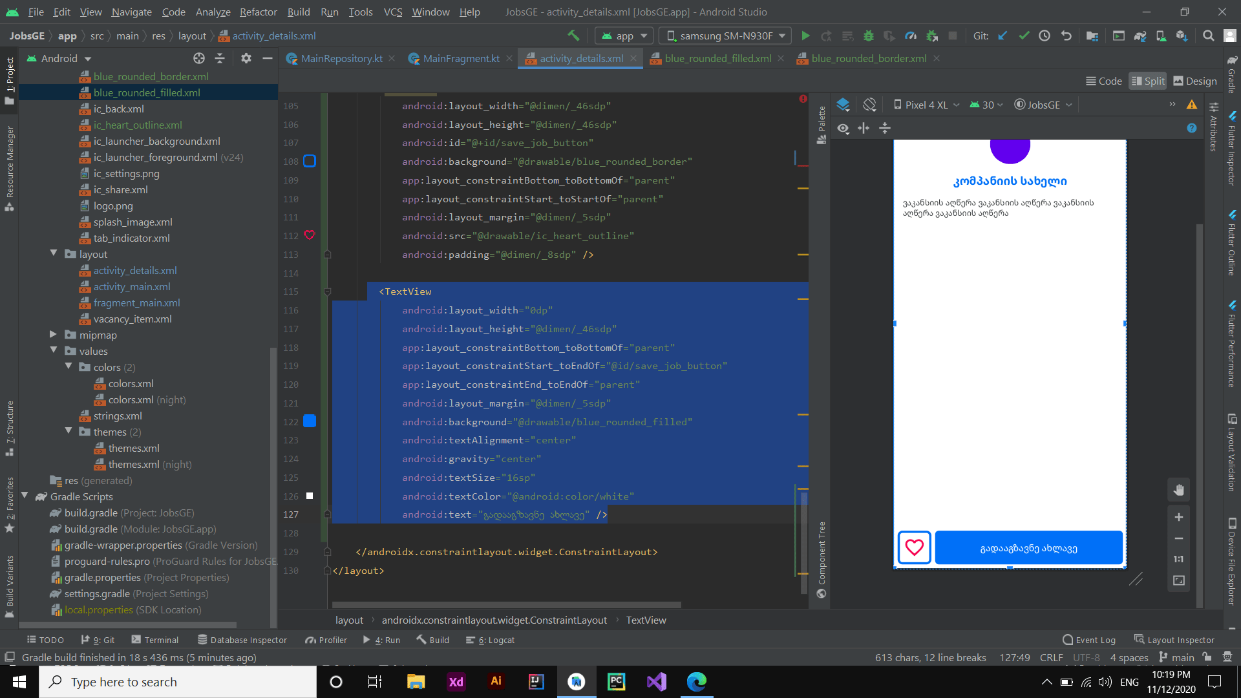1241x698 pixels.
Task: Switch the editor to Design mode
Action: pos(1194,80)
